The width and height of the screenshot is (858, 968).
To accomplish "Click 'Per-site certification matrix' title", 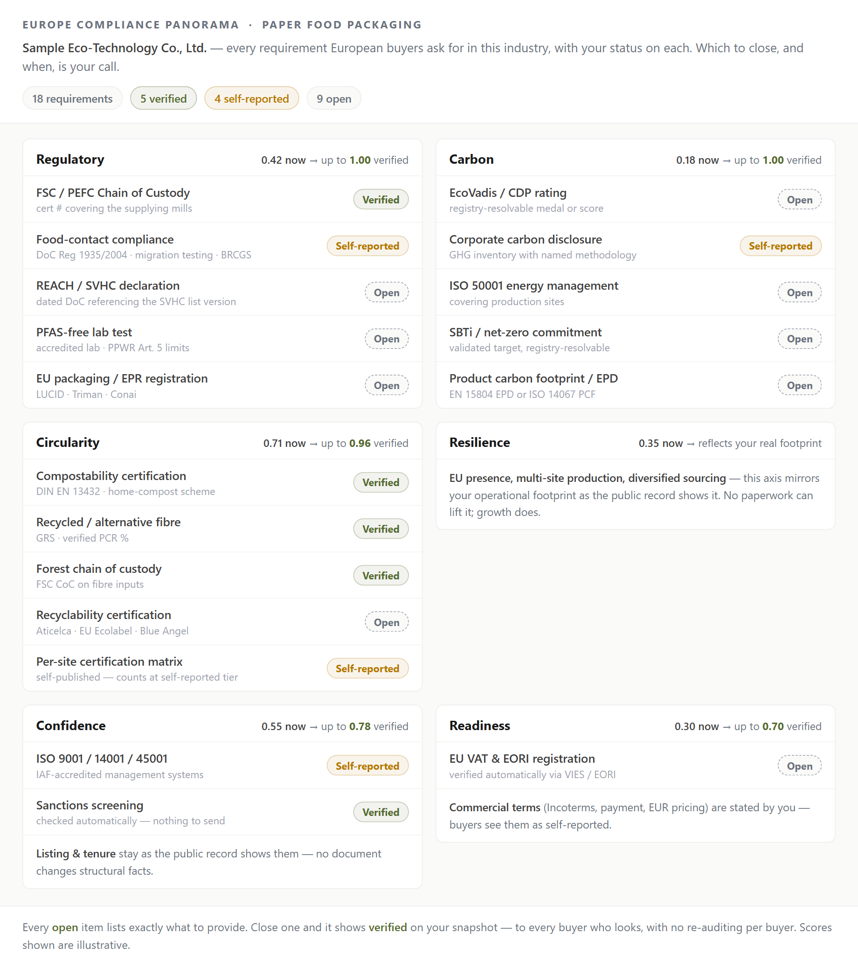I will (x=109, y=661).
